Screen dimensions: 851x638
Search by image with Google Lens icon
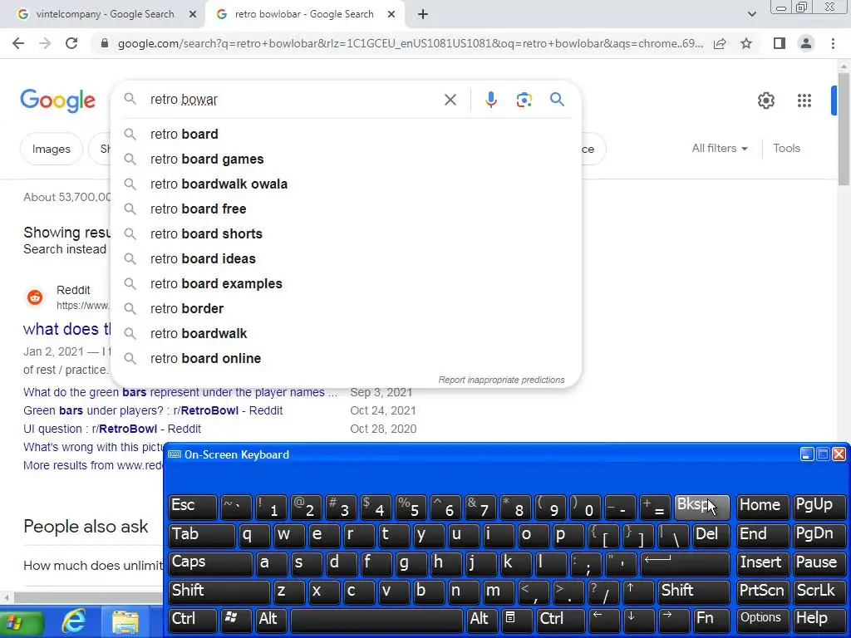click(524, 100)
